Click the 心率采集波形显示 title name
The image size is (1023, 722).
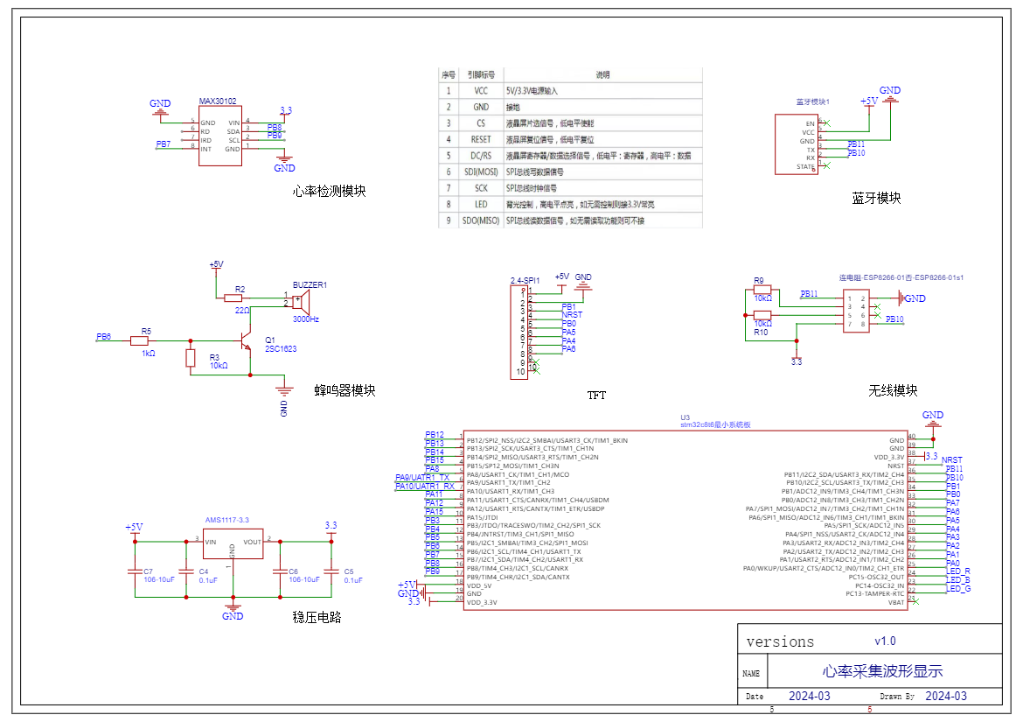point(883,671)
